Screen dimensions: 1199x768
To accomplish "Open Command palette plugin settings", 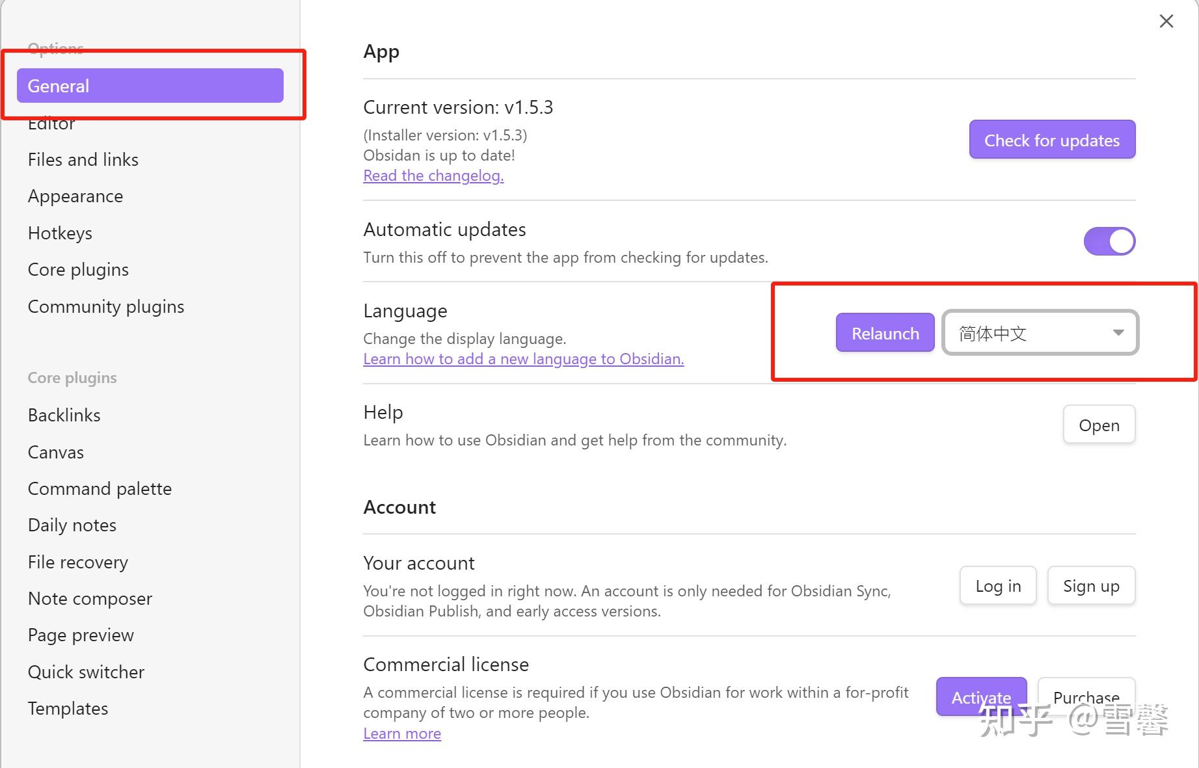I will tap(100, 489).
